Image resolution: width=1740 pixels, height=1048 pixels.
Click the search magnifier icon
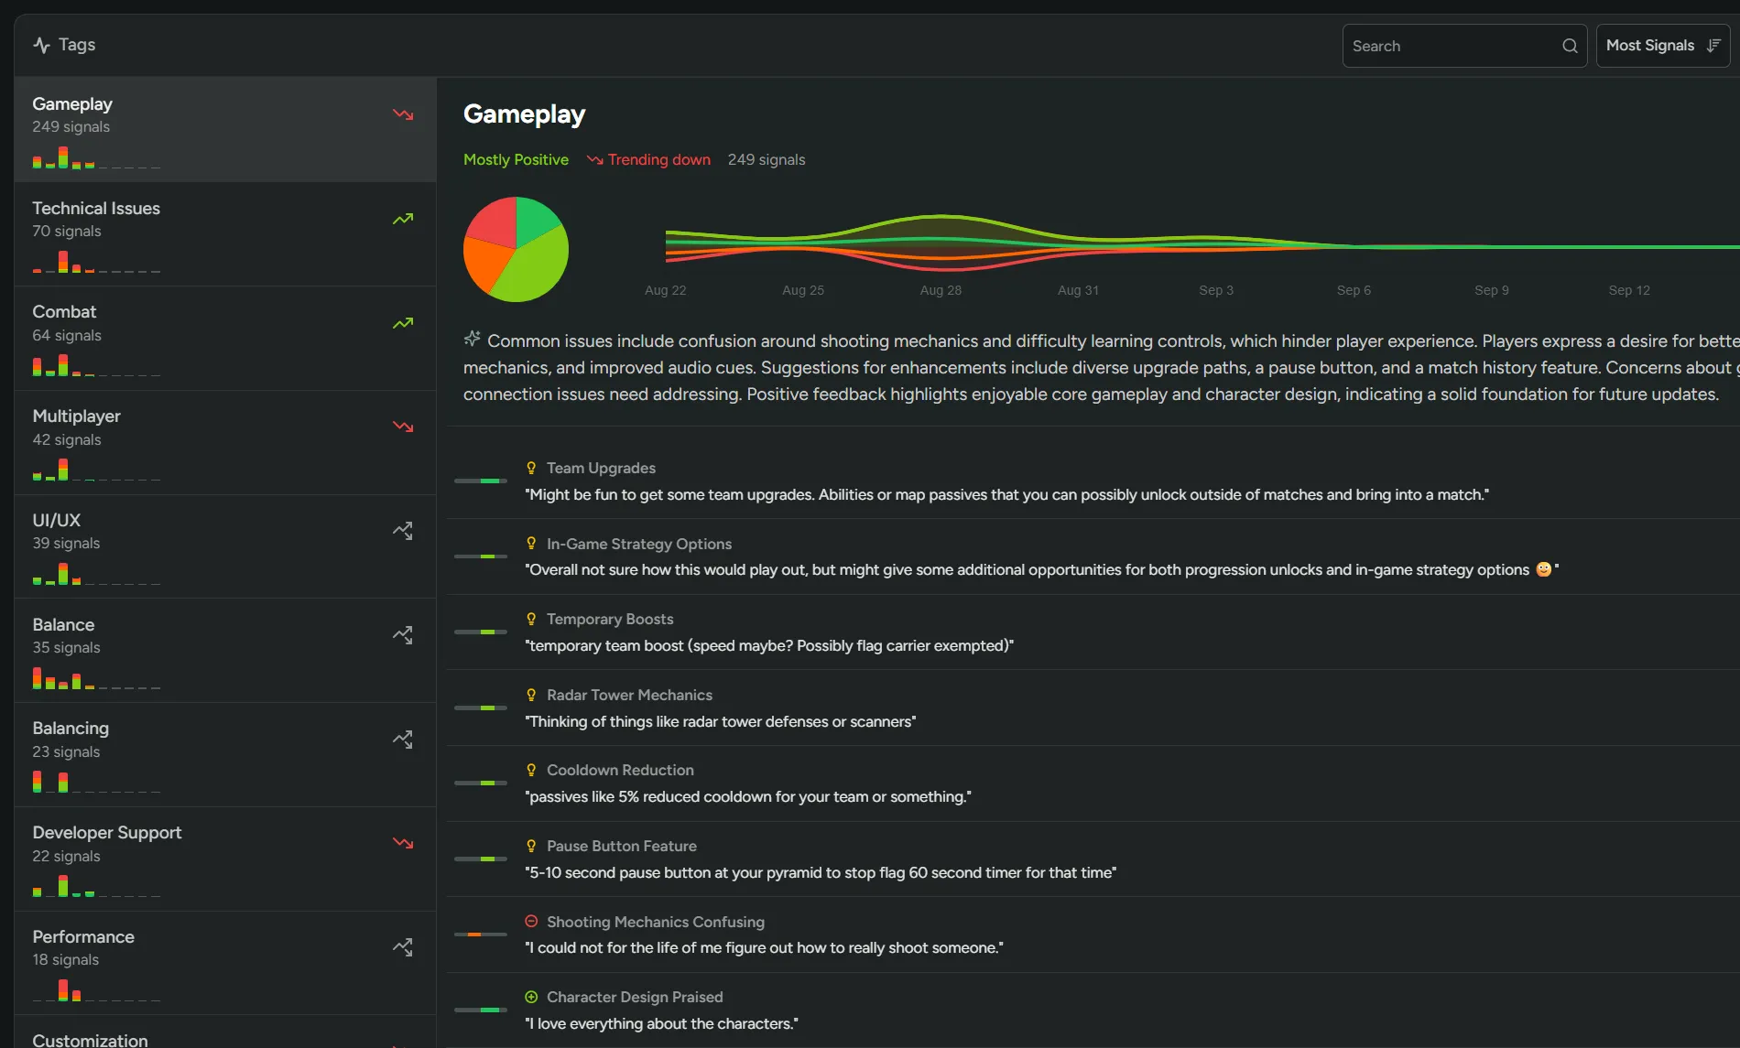[1570, 46]
